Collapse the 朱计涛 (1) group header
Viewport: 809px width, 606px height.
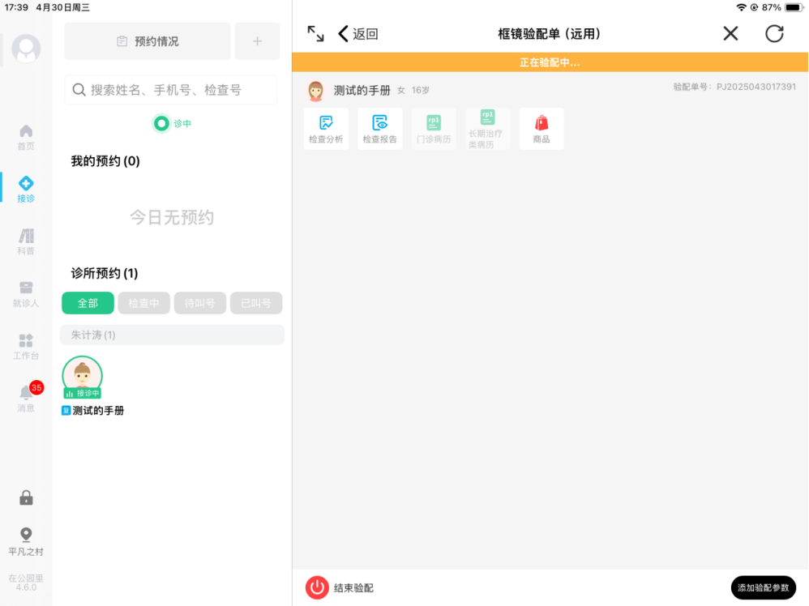tap(172, 335)
